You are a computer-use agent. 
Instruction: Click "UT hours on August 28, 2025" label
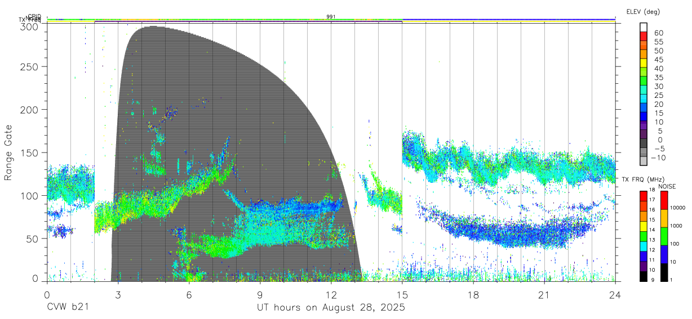(x=331, y=307)
